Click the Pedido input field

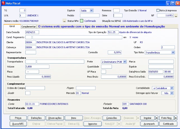(90, 15)
